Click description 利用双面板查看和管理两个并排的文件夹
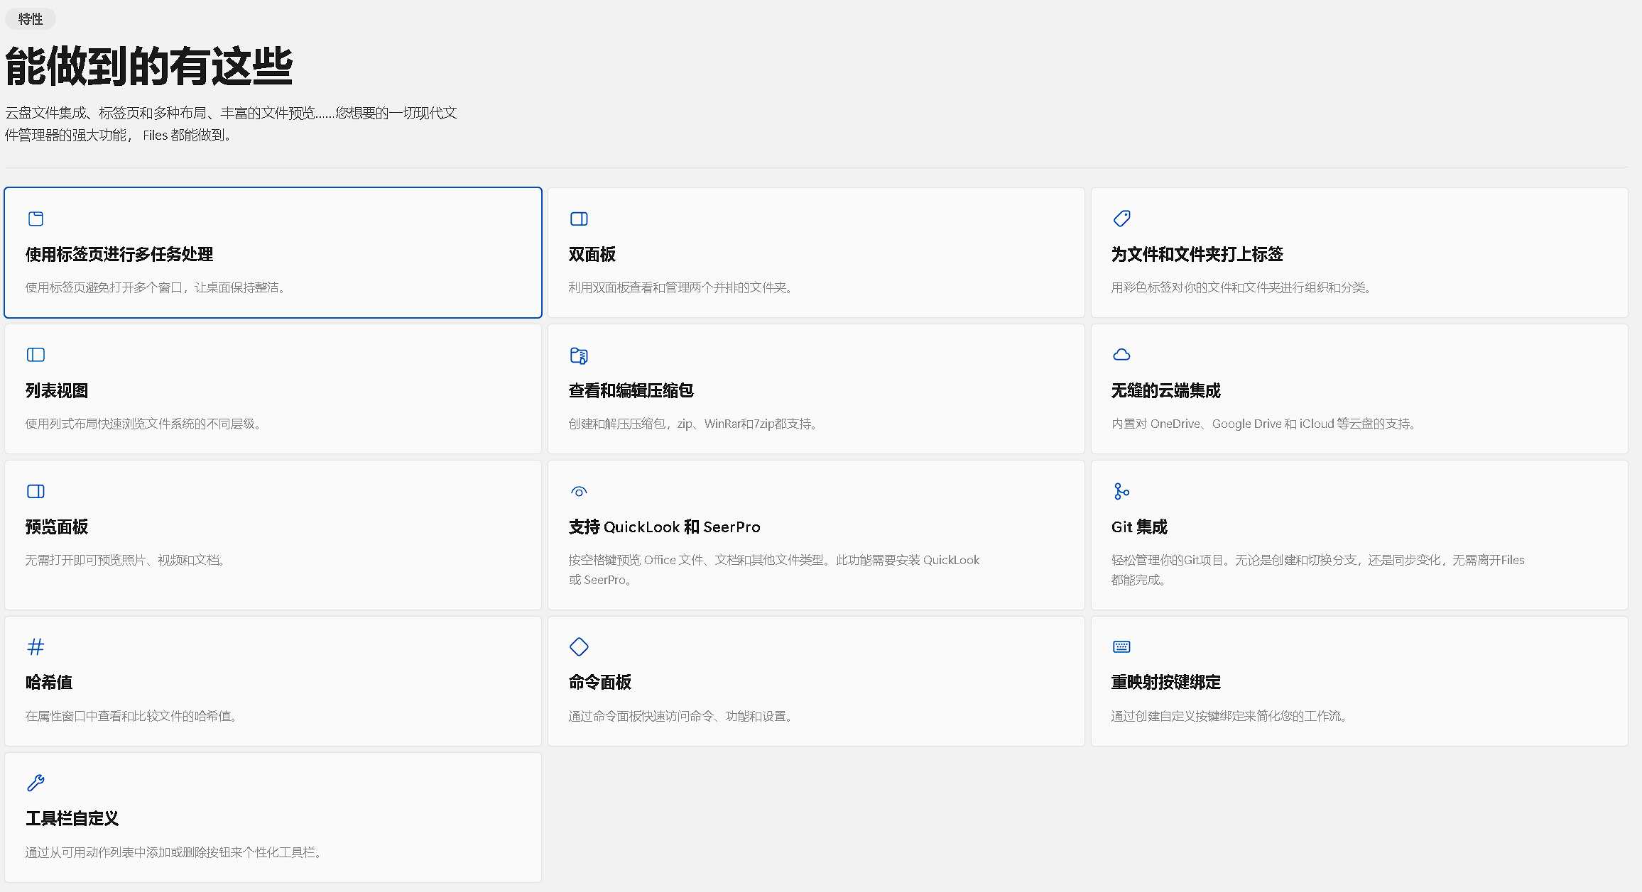The width and height of the screenshot is (1642, 892). click(680, 287)
